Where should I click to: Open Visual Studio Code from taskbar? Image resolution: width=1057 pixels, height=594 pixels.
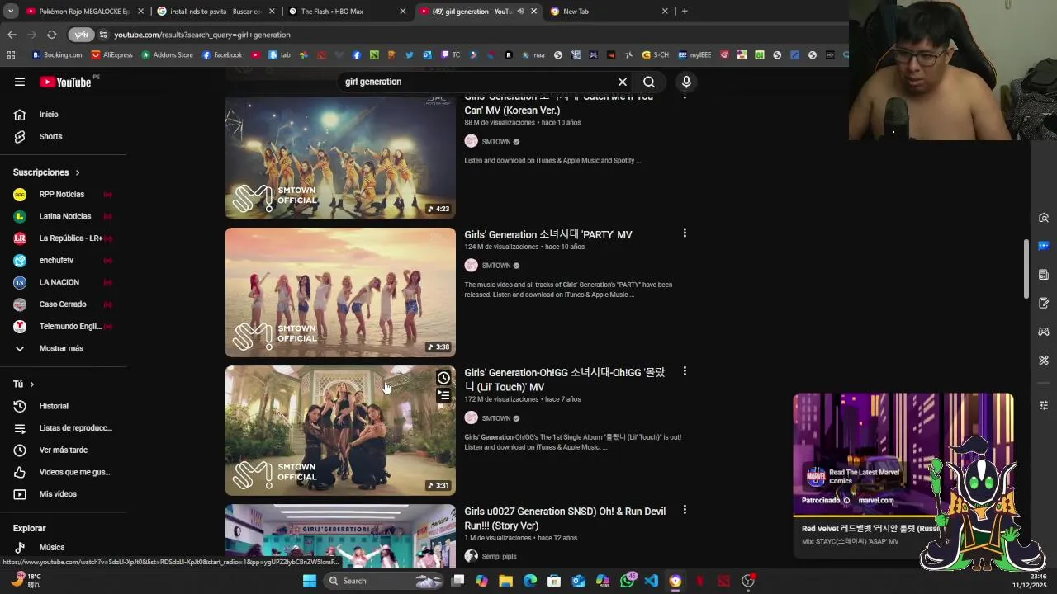pos(652,581)
